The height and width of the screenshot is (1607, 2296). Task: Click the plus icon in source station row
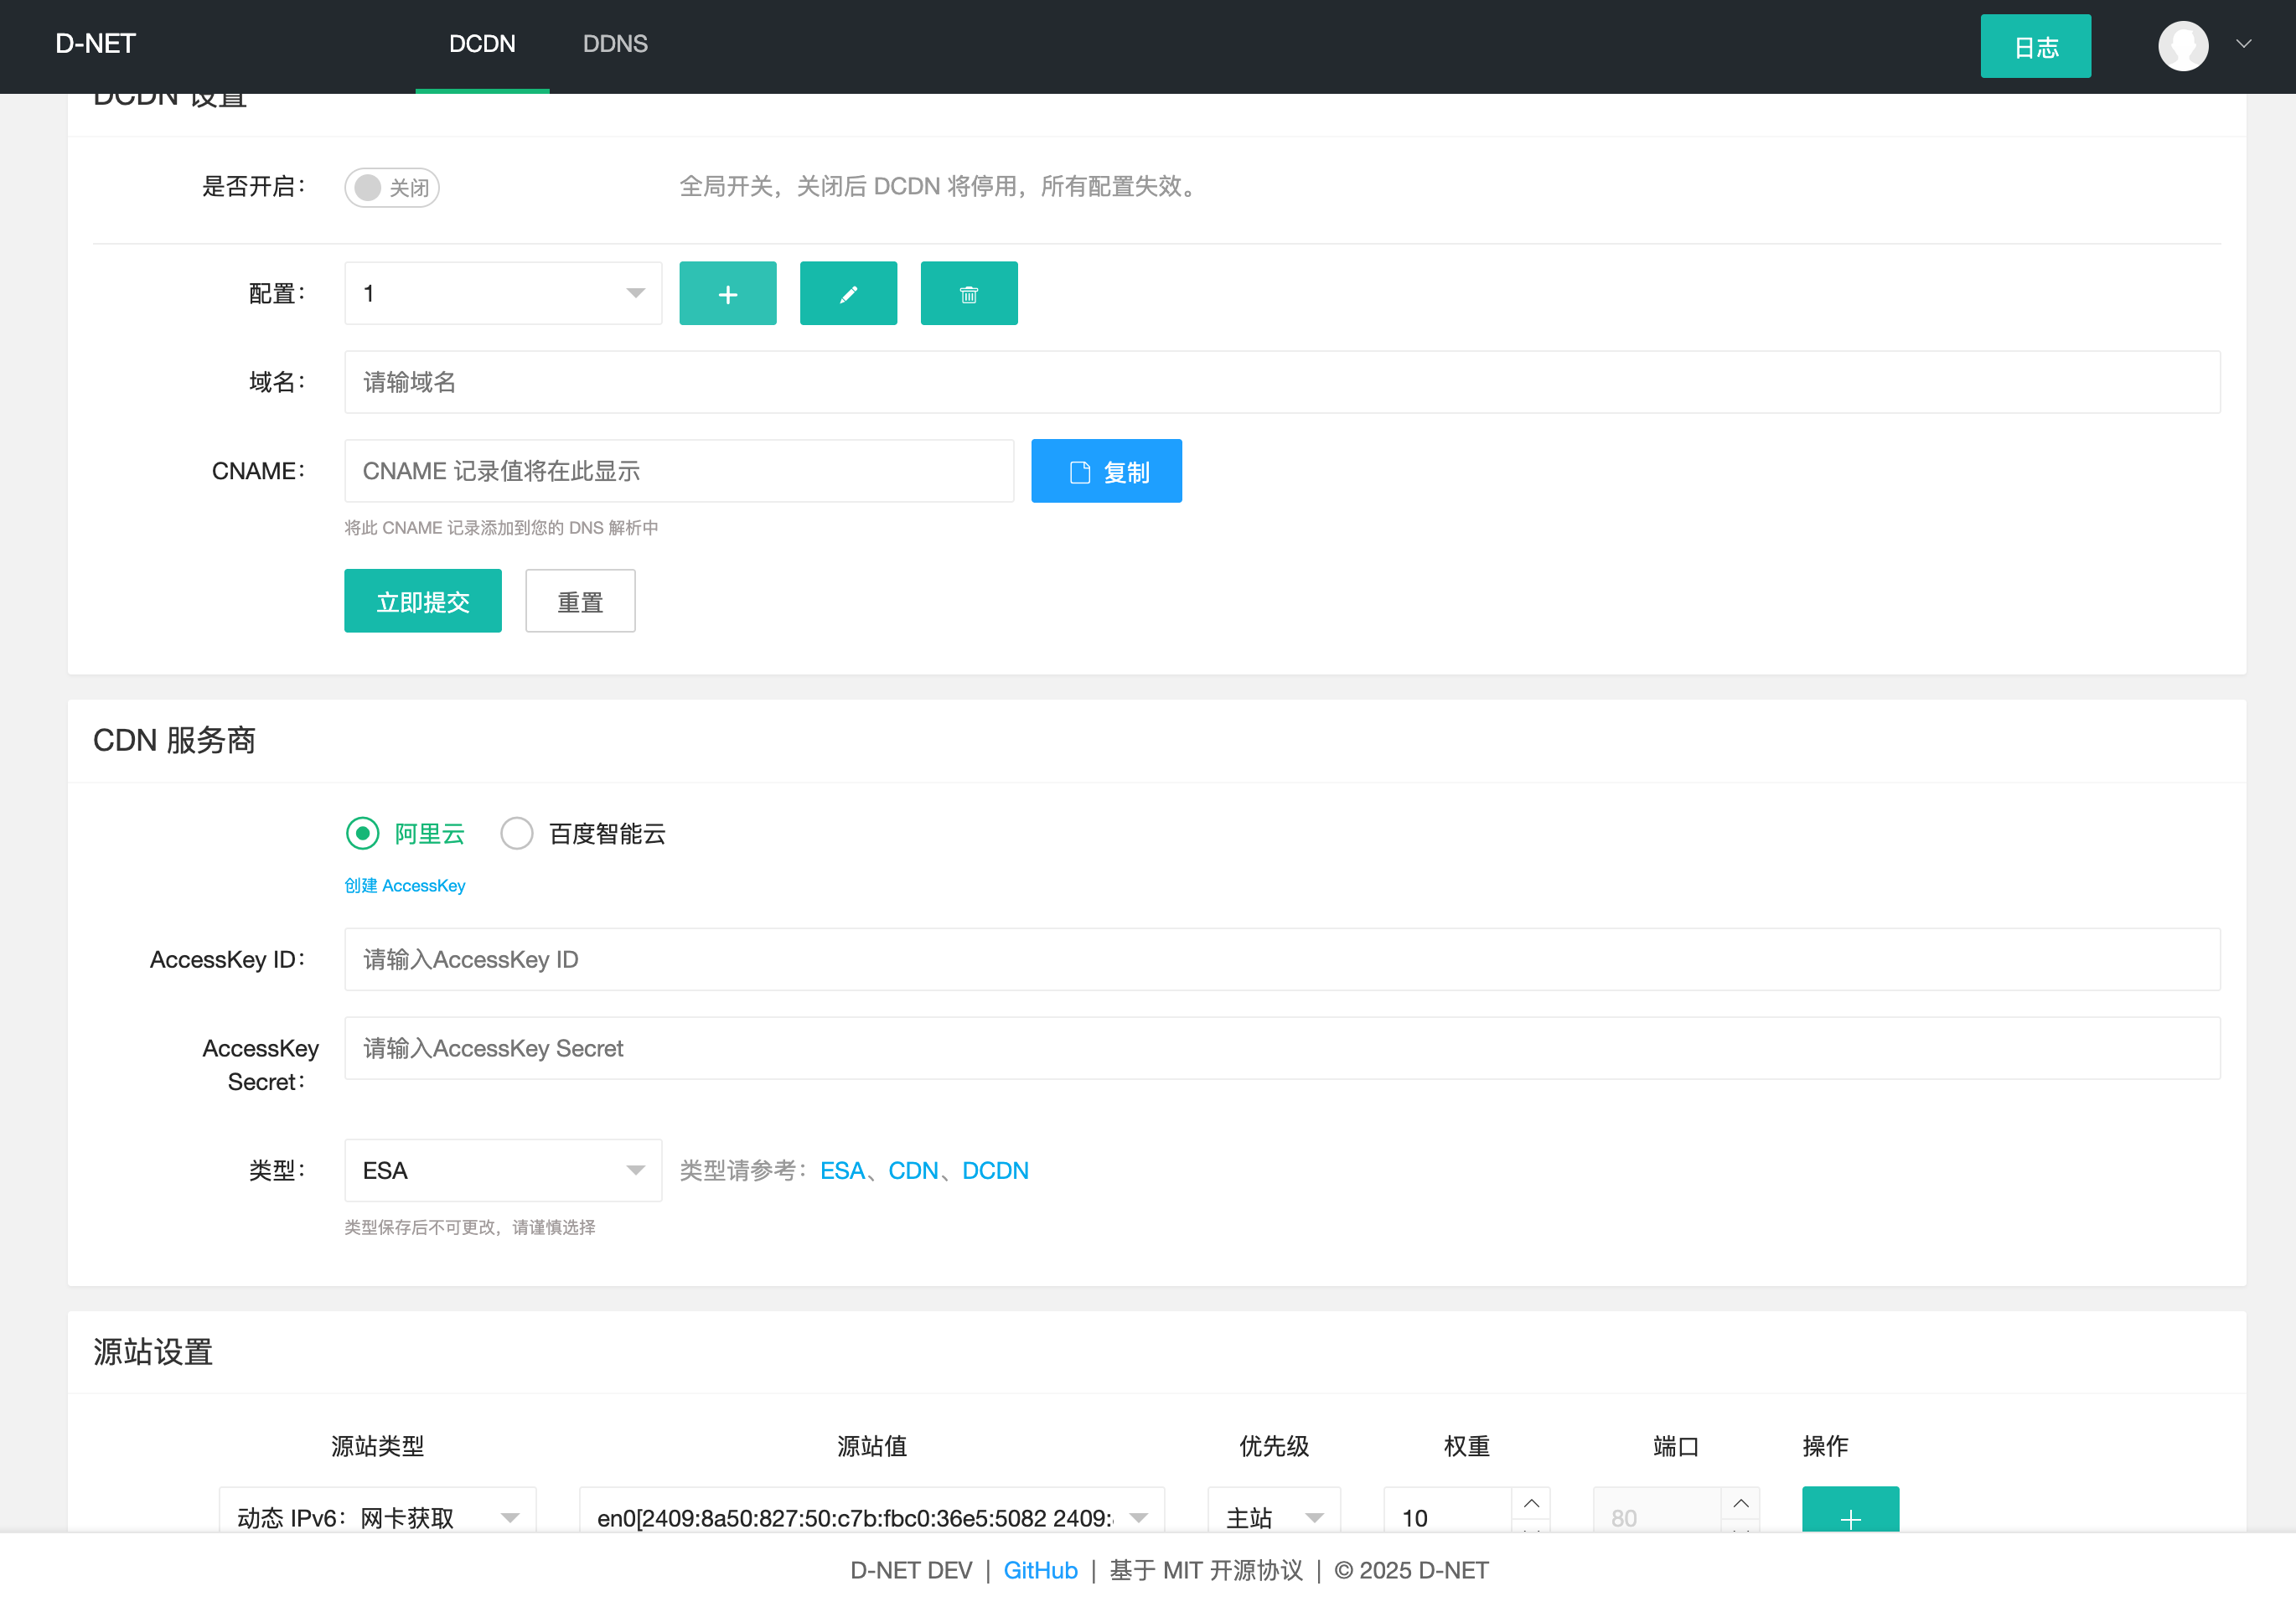pos(1849,1515)
